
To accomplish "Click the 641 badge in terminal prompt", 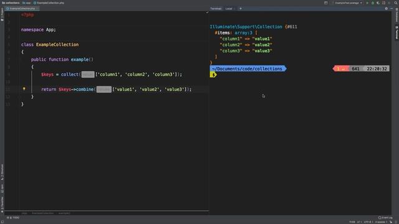I will [x=356, y=69].
